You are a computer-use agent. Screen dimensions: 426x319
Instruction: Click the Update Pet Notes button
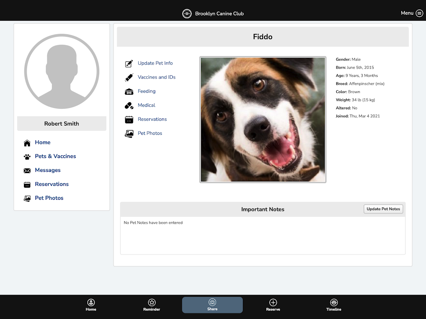383,209
